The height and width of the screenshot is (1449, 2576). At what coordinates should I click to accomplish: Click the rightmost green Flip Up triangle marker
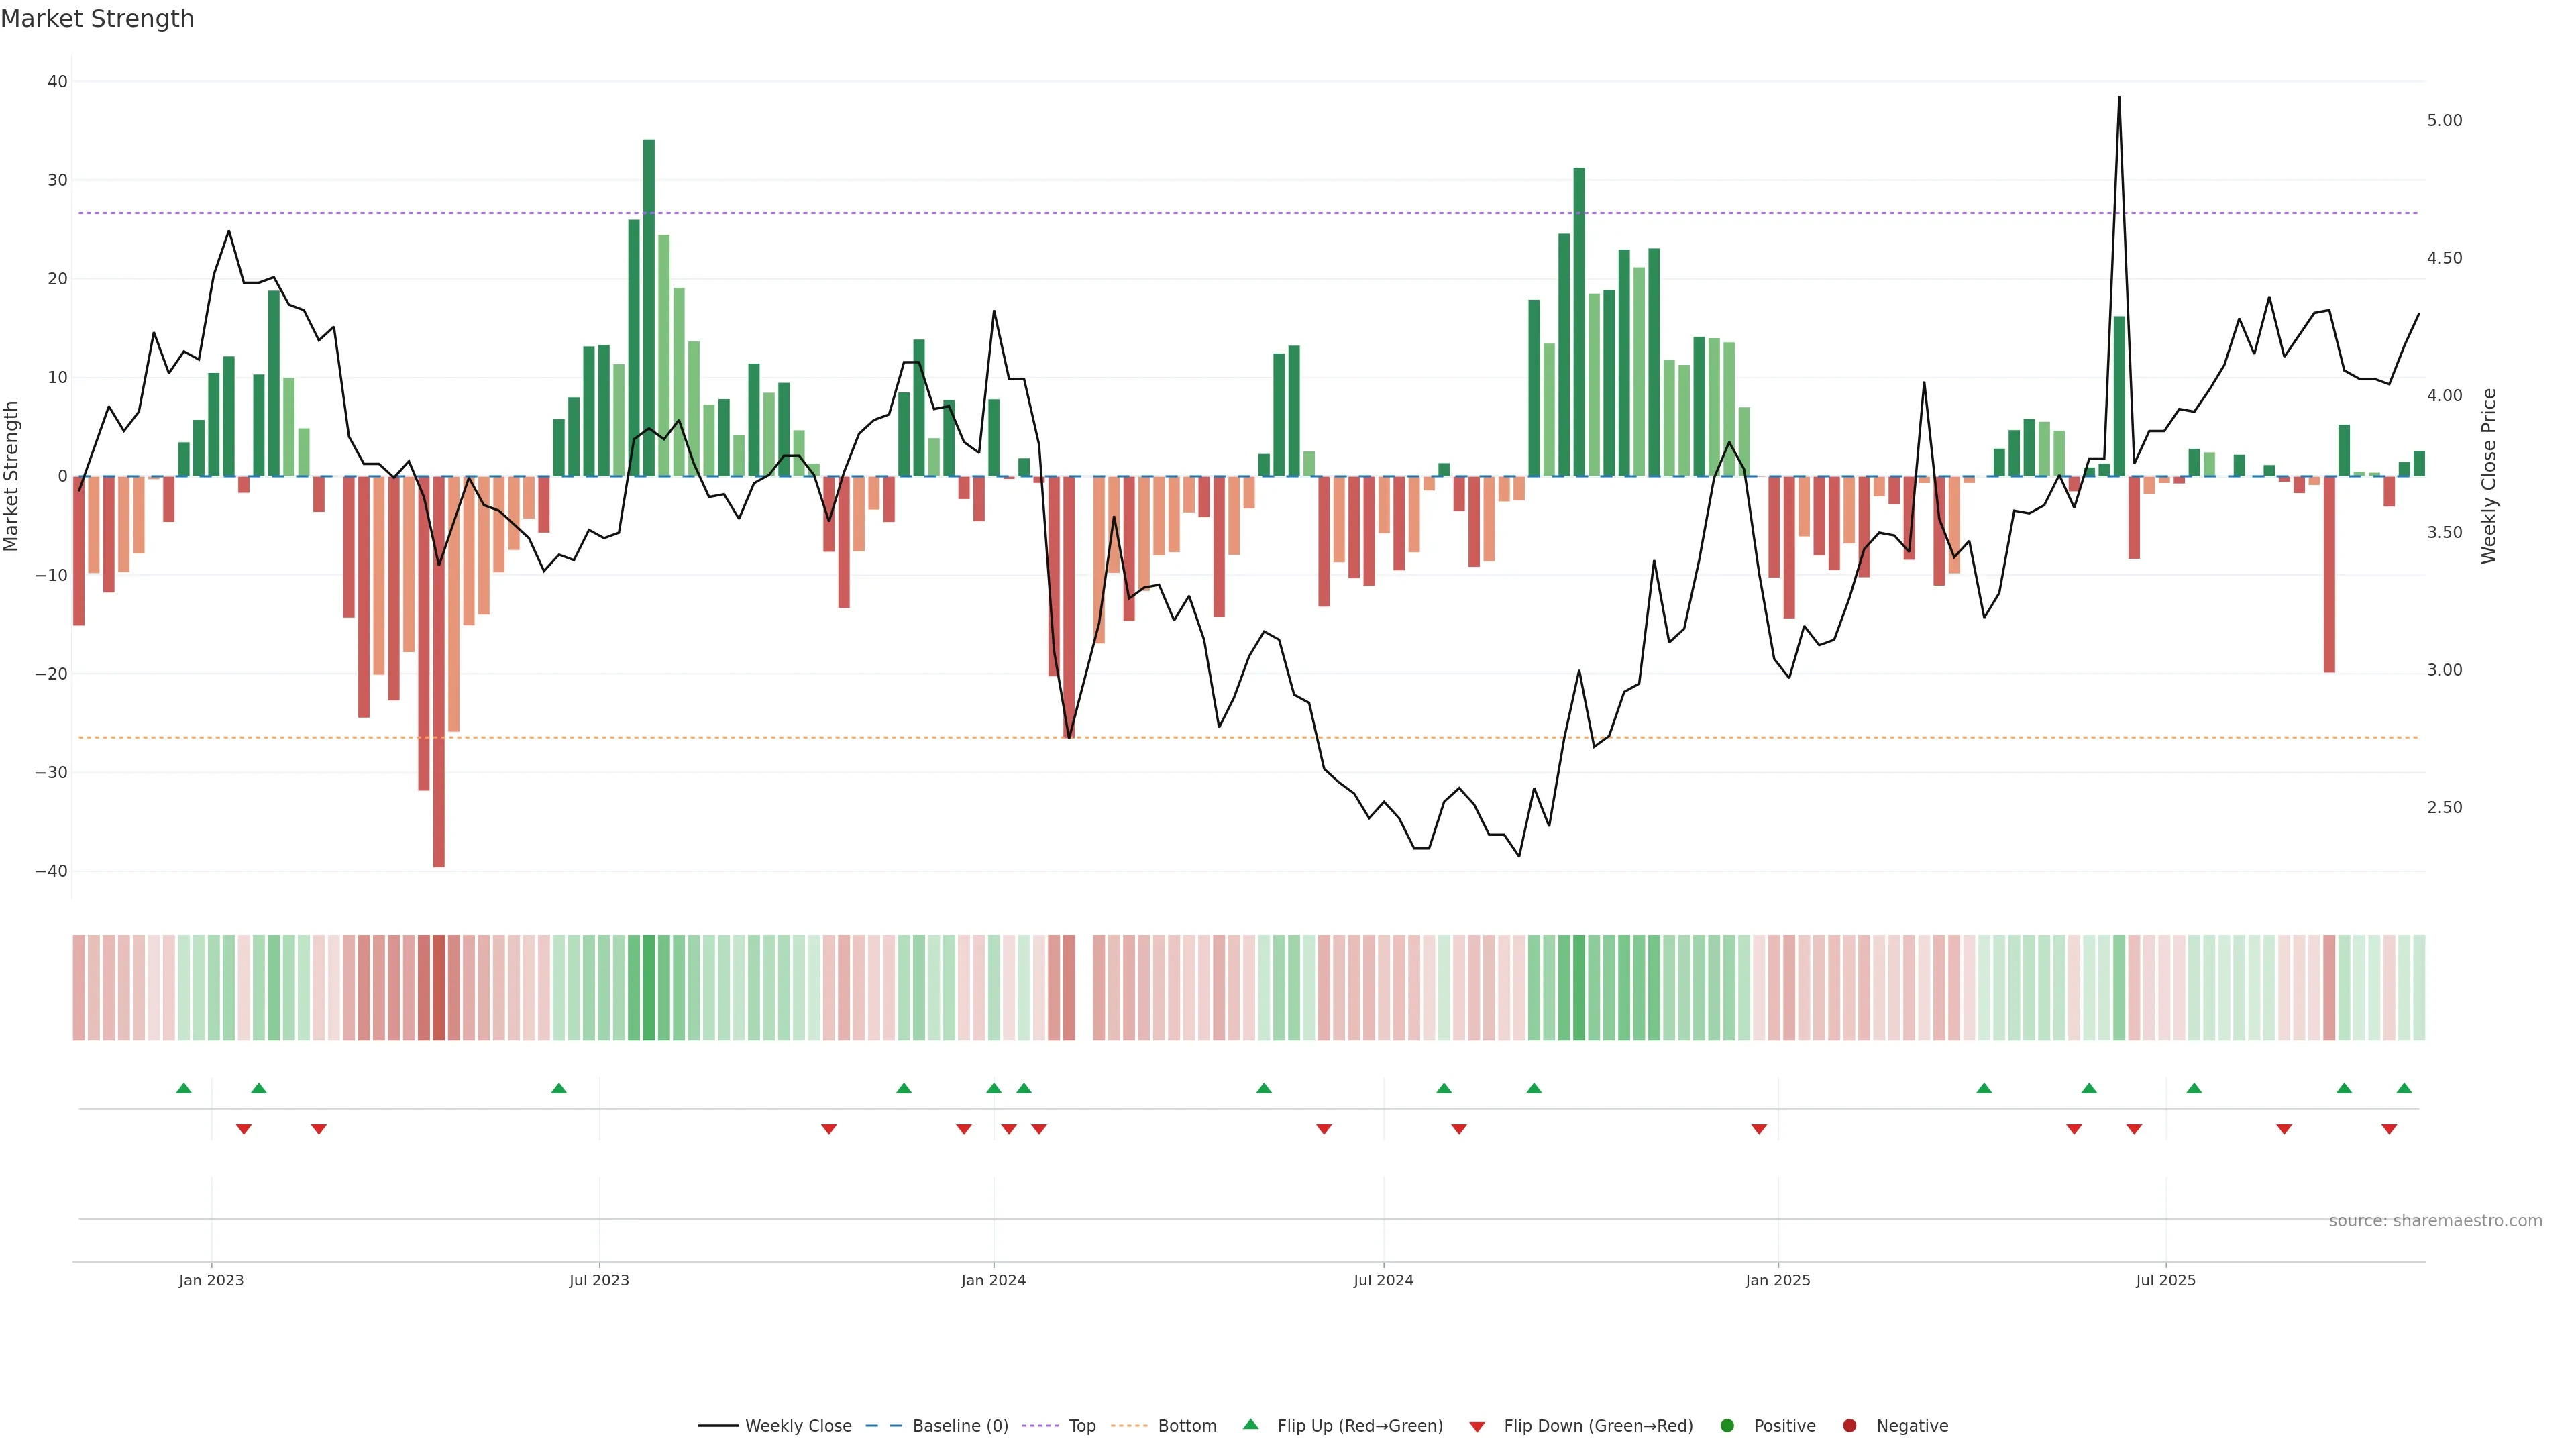coord(2404,1088)
